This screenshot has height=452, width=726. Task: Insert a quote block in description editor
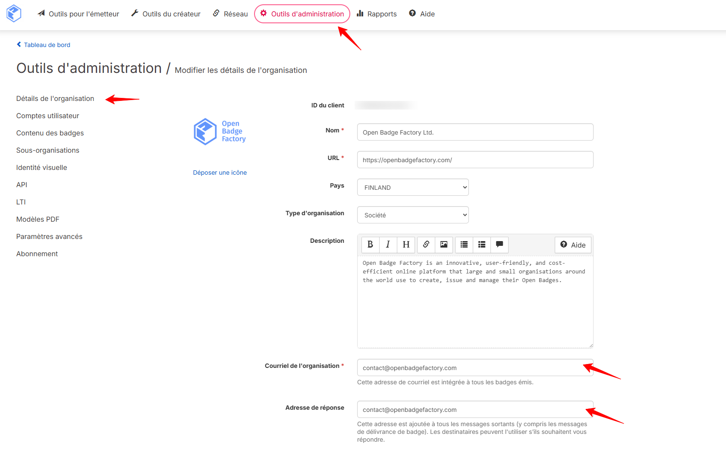pyautogui.click(x=500, y=245)
